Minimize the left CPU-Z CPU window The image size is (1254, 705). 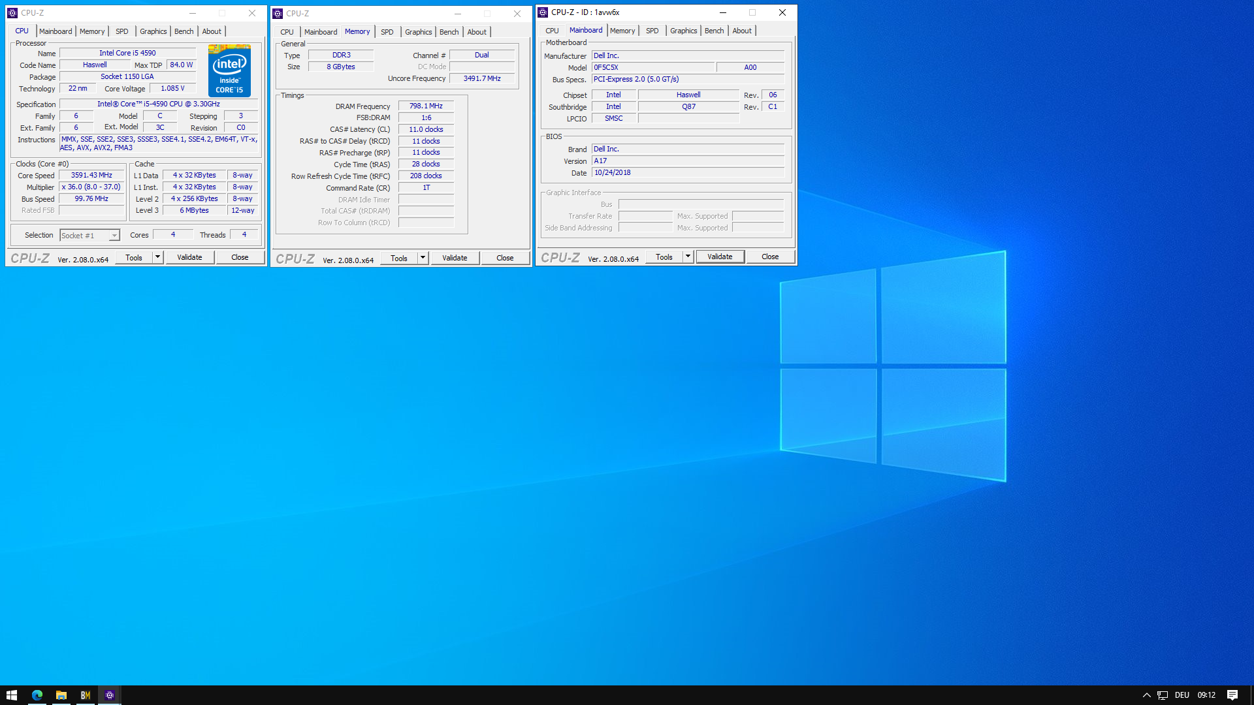pyautogui.click(x=193, y=13)
